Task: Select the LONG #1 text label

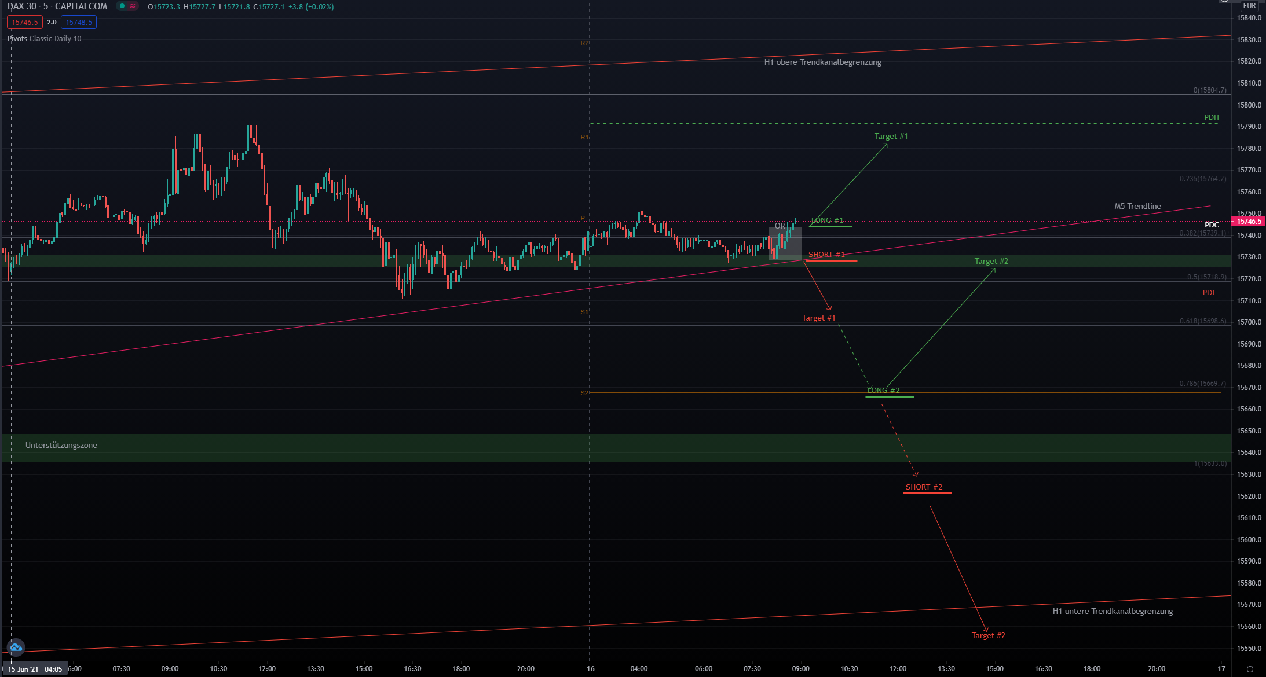Action: tap(827, 220)
